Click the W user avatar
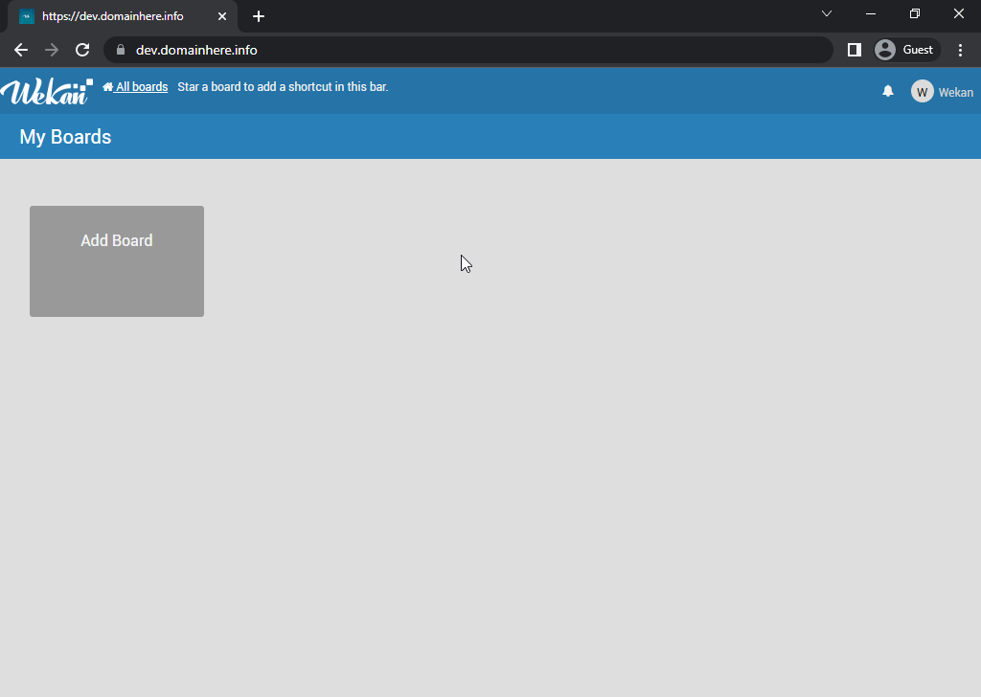981x697 pixels. pyautogui.click(x=923, y=92)
